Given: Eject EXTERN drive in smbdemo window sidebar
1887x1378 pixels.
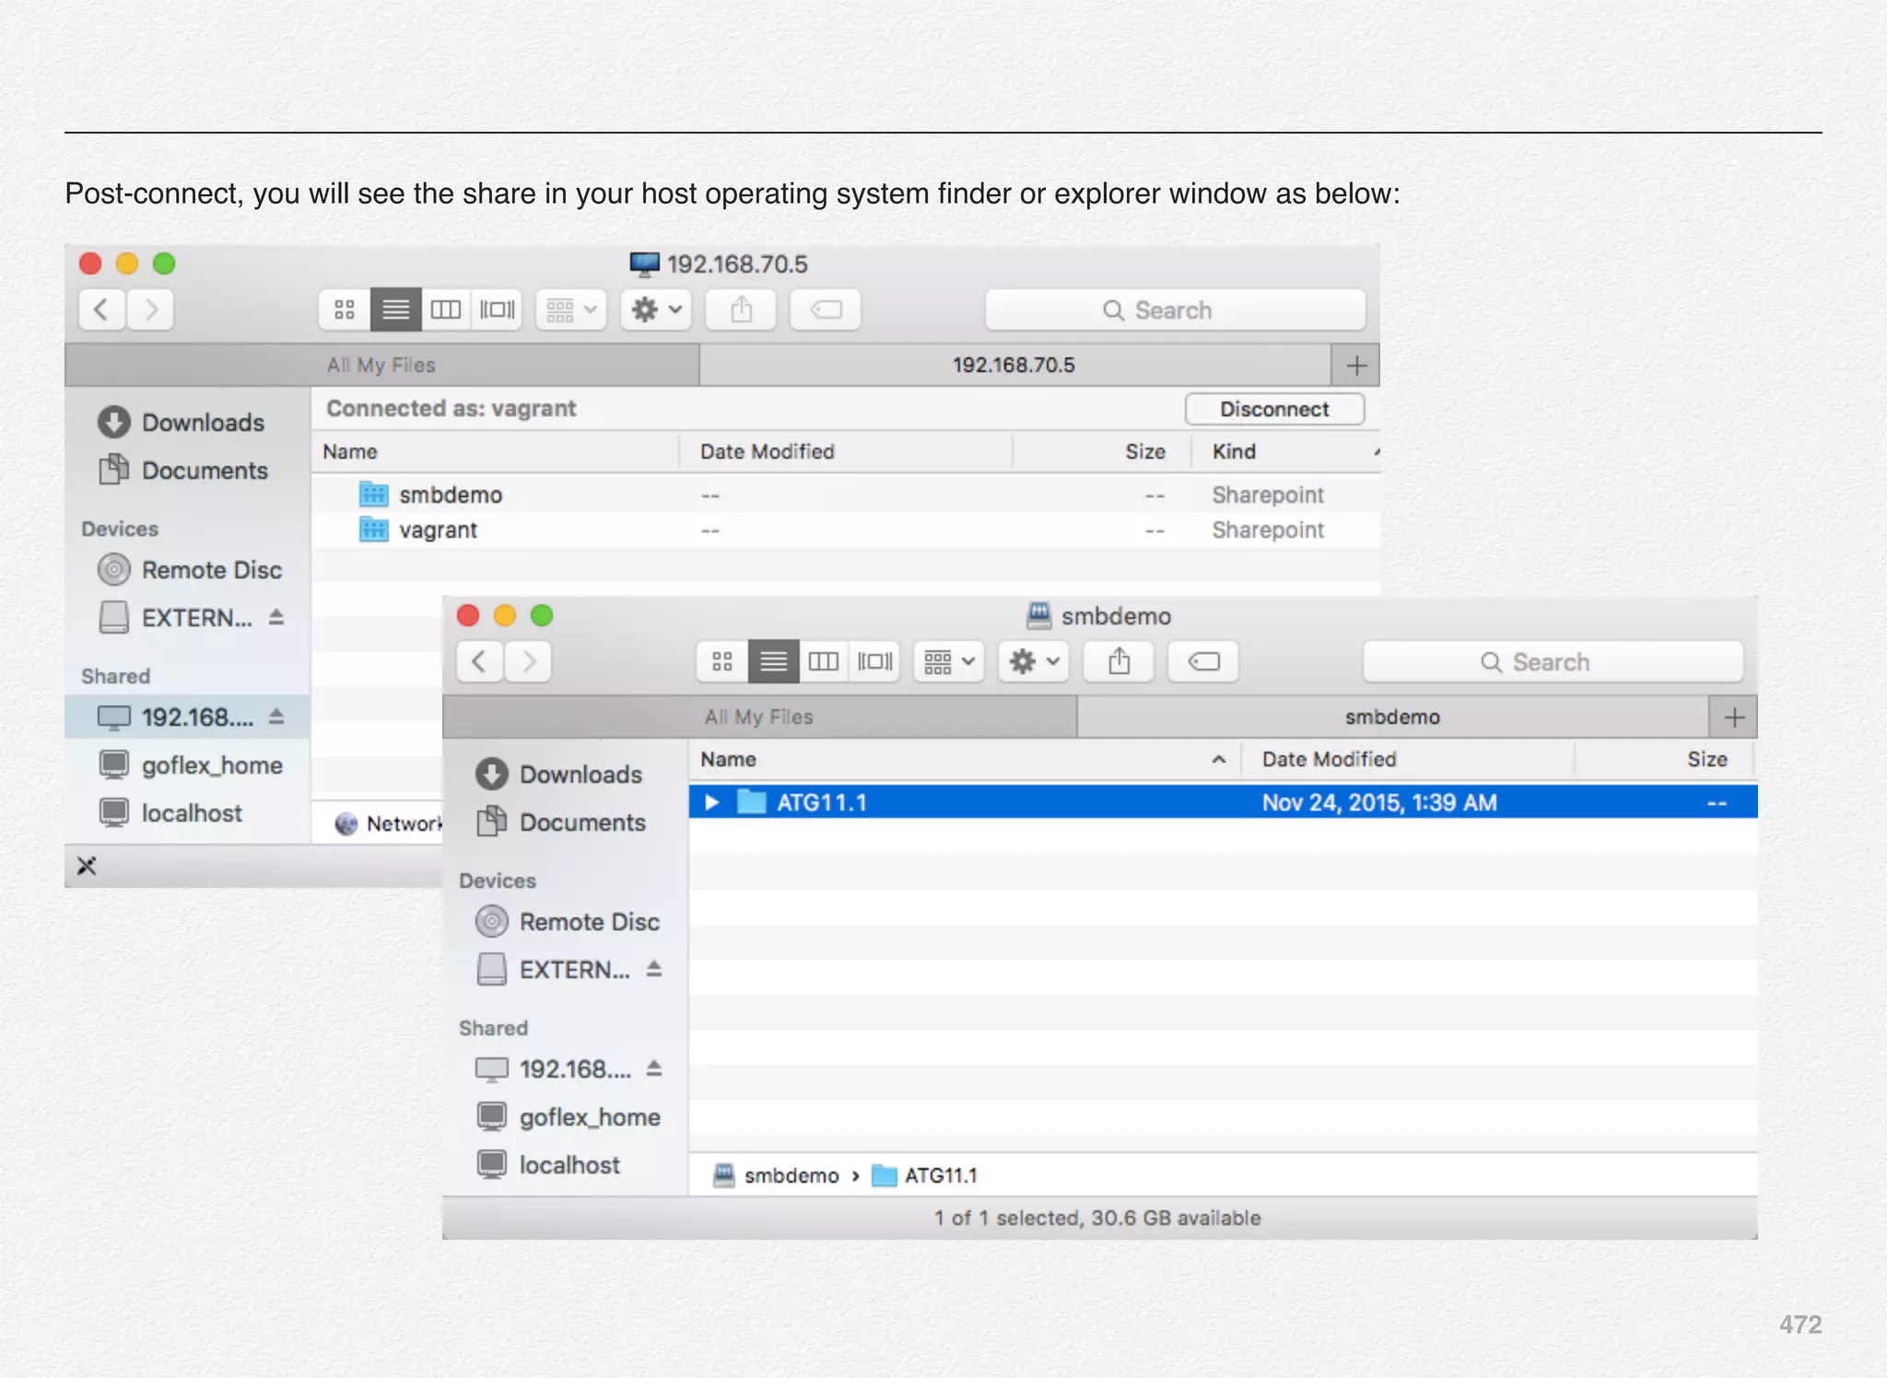Looking at the screenshot, I should [x=654, y=969].
